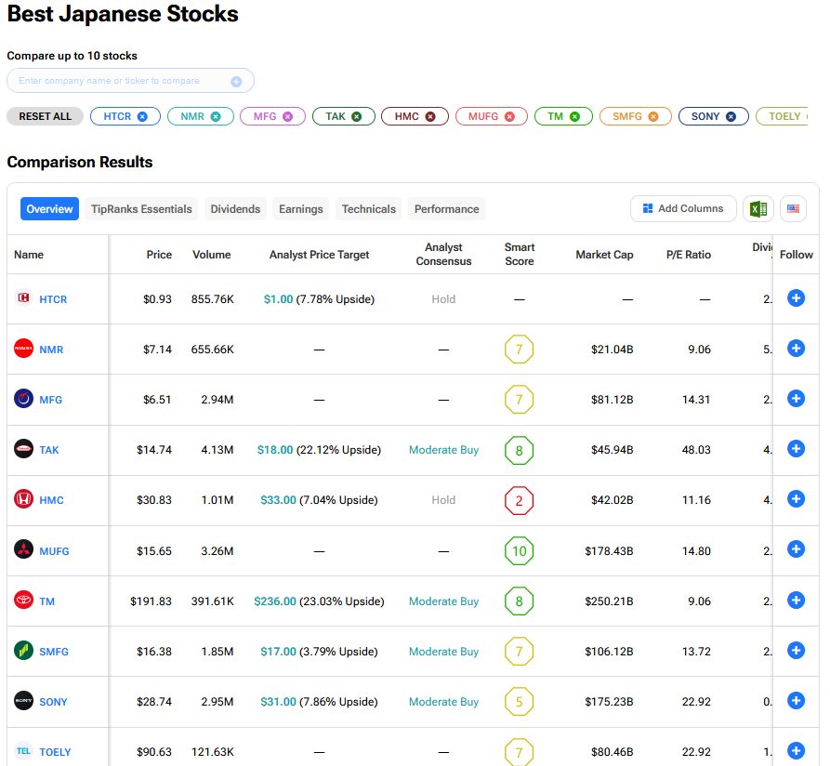Viewport: 830px width, 766px height.
Task: Open TAK's $18.00 analyst price target
Action: coord(276,450)
